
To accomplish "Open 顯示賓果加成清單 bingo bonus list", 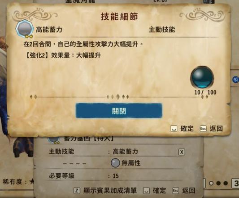I will pos(110,190).
